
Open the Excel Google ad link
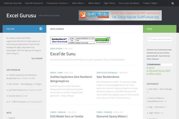pos(152,68)
